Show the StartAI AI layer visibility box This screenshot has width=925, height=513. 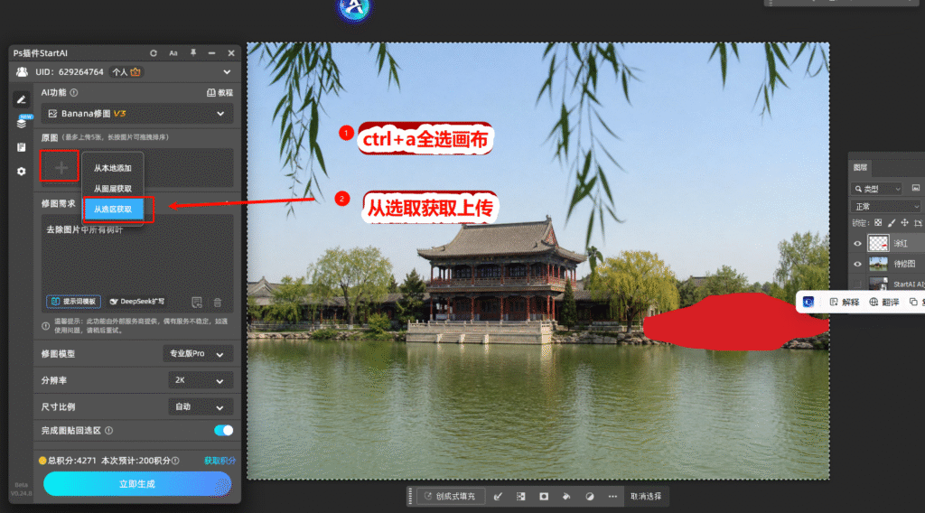857,284
